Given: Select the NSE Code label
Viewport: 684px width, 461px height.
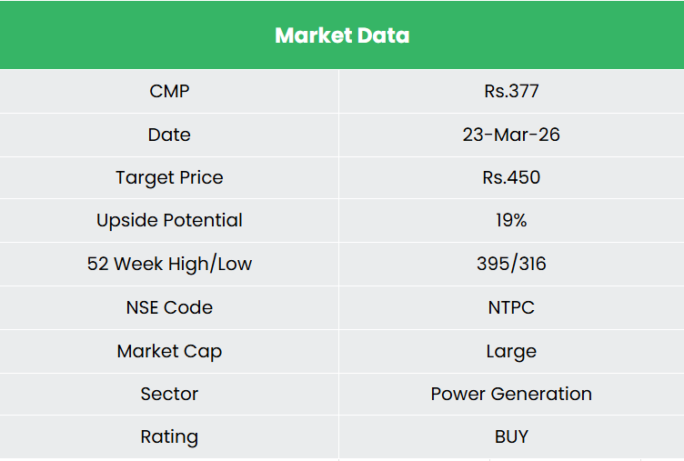Looking at the screenshot, I should tap(169, 307).
